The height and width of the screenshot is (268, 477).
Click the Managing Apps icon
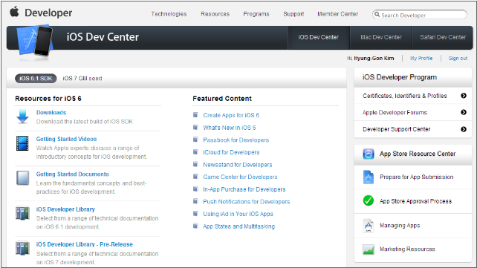point(369,226)
